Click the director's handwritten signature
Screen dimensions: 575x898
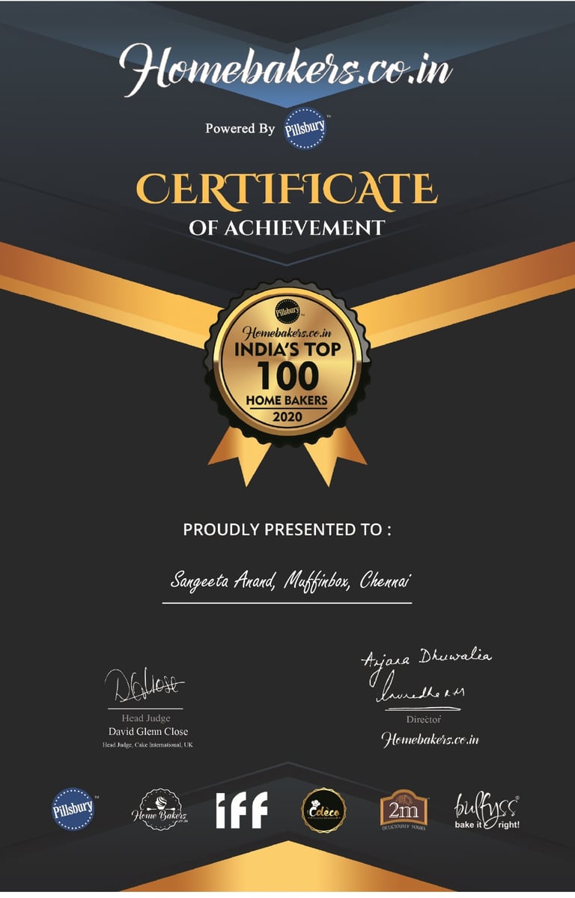[425, 676]
